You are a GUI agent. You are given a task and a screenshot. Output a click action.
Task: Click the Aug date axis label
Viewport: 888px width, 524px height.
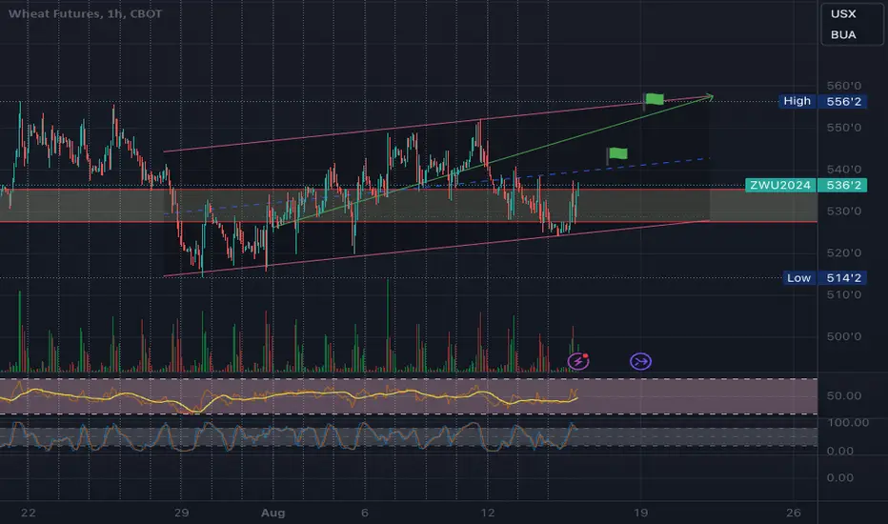272,513
